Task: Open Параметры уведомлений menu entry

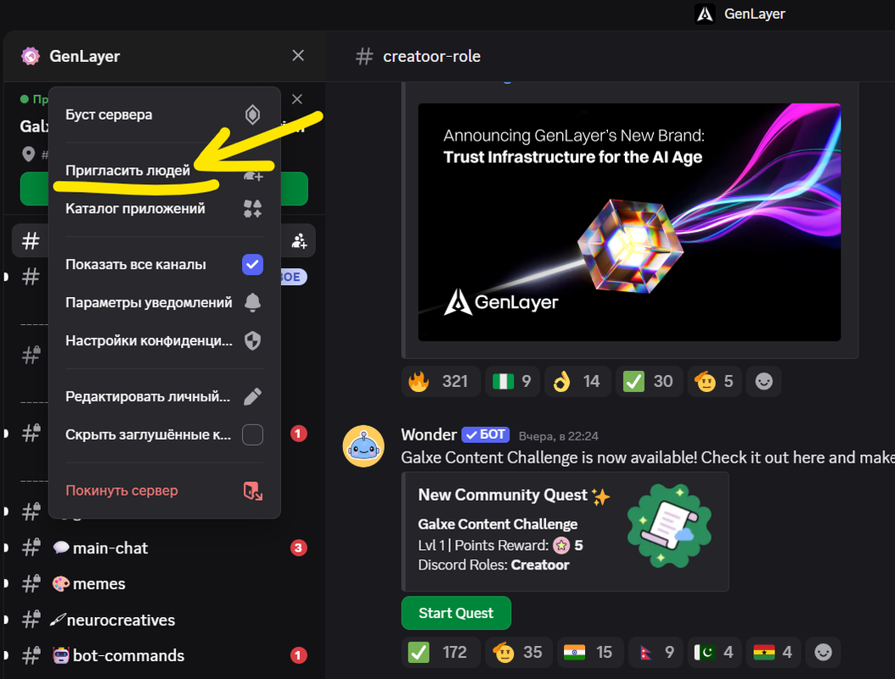Action: pos(165,302)
